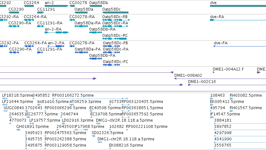Click protein "CG3290-PA"
Image resolution: width=266 pixels, height=150 pixels.
[20, 49]
